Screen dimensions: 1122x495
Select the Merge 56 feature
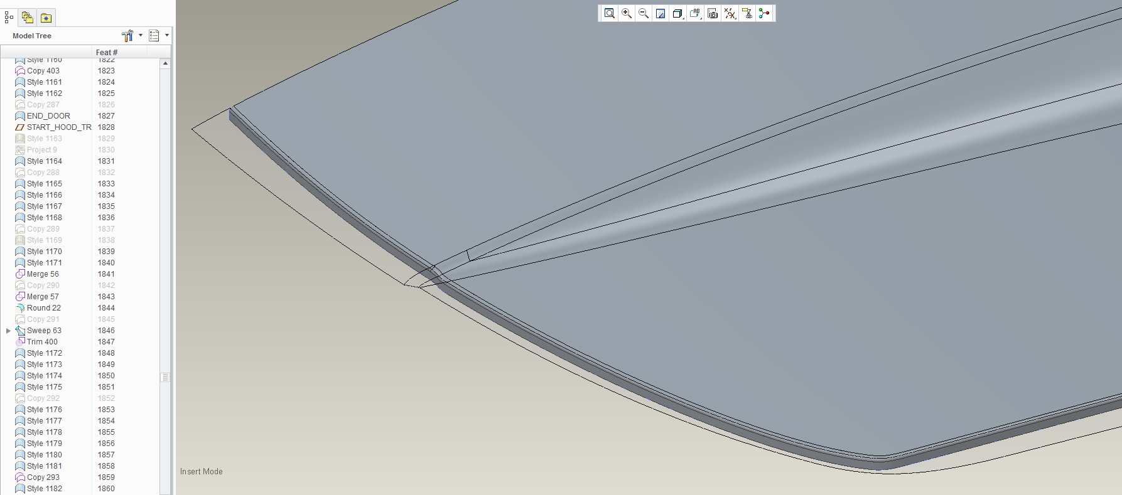point(43,274)
